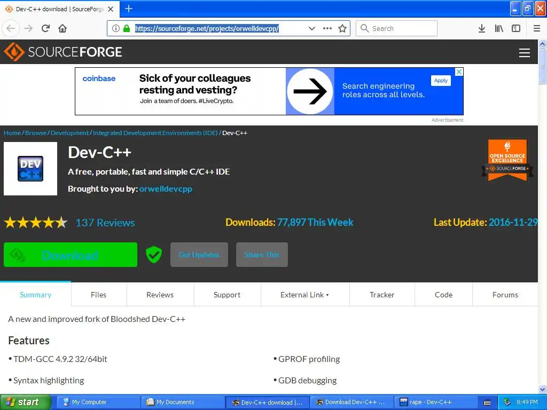Image resolution: width=547 pixels, height=410 pixels.
Task: Click the SourceForge logo
Action: (x=63, y=52)
